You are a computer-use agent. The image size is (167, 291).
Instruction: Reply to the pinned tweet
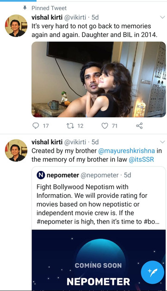click(36, 126)
